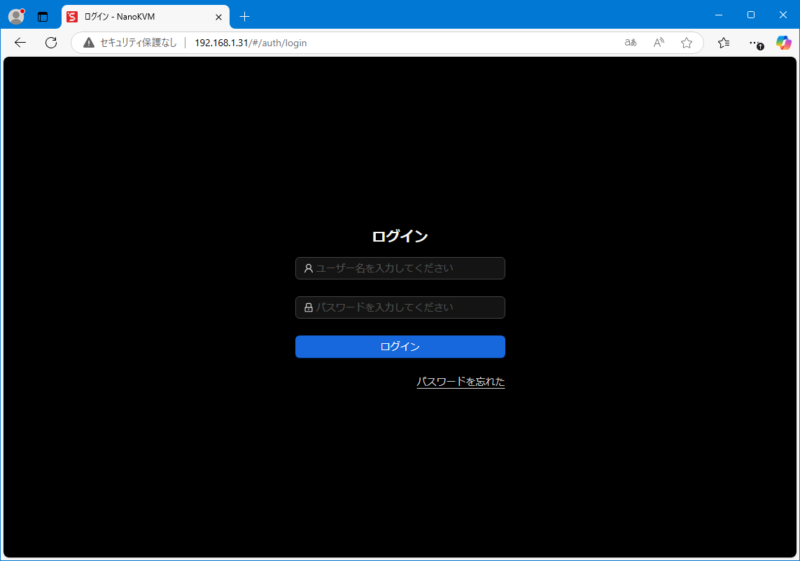Image resolution: width=800 pixels, height=561 pixels.
Task: Follow the パスワードを忘れた link
Action: point(461,382)
